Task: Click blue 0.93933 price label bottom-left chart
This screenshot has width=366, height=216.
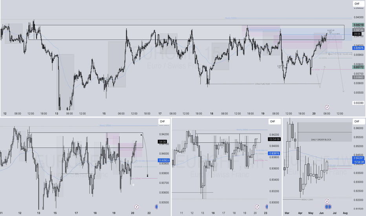Action: click(x=164, y=160)
